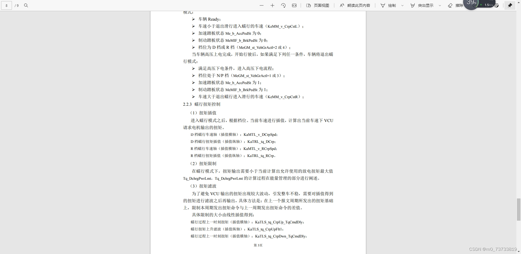The height and width of the screenshot is (254, 521).
Task: Fit the page to window width
Action: tap(294, 5)
